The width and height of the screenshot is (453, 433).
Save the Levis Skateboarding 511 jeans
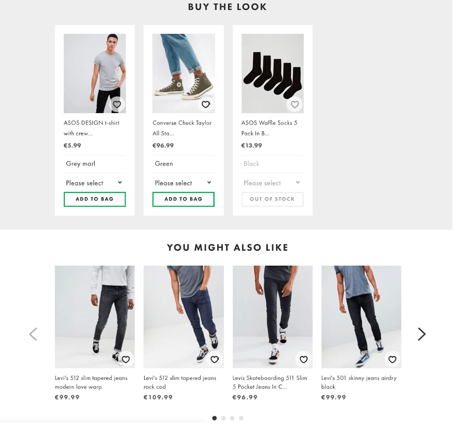click(x=303, y=359)
